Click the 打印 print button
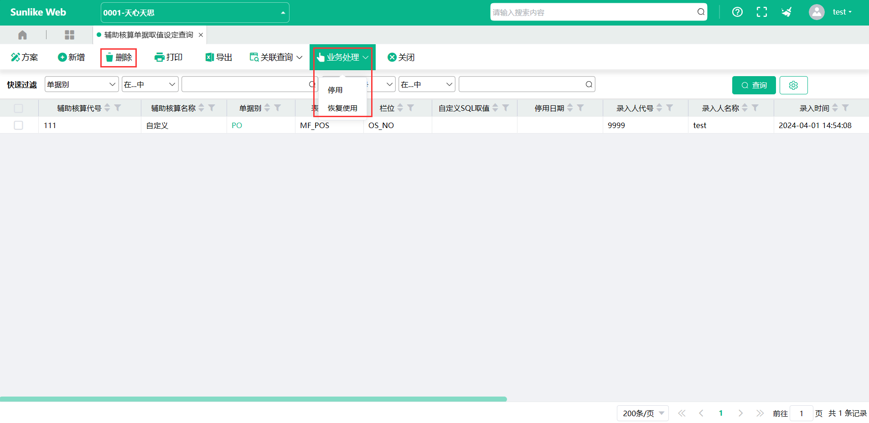 coord(169,57)
